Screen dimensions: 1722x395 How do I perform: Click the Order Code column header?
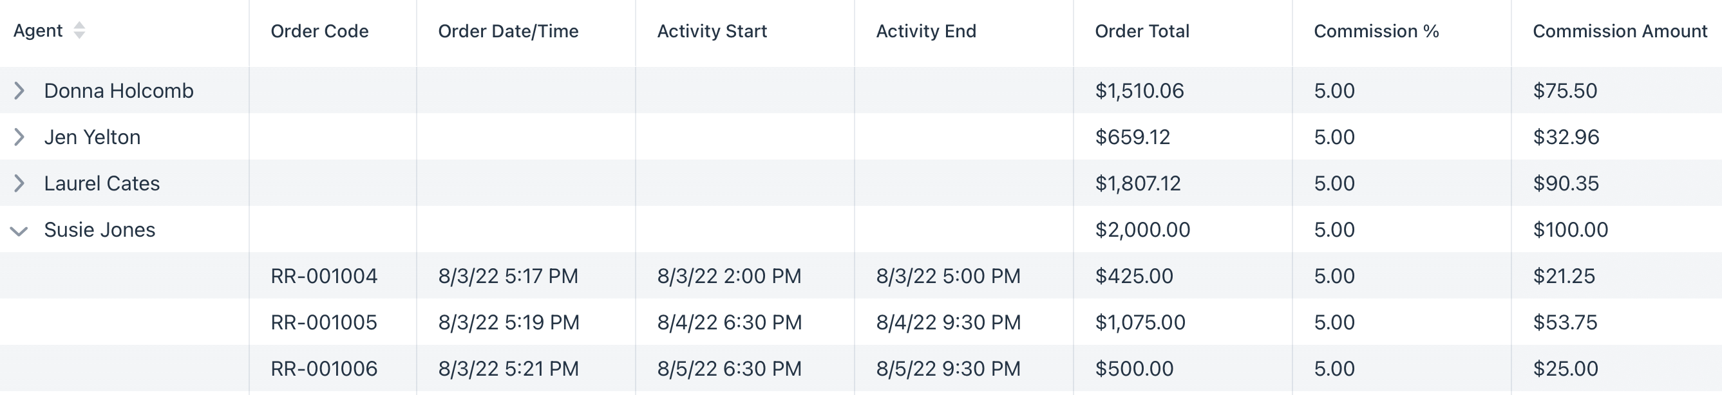tap(319, 31)
